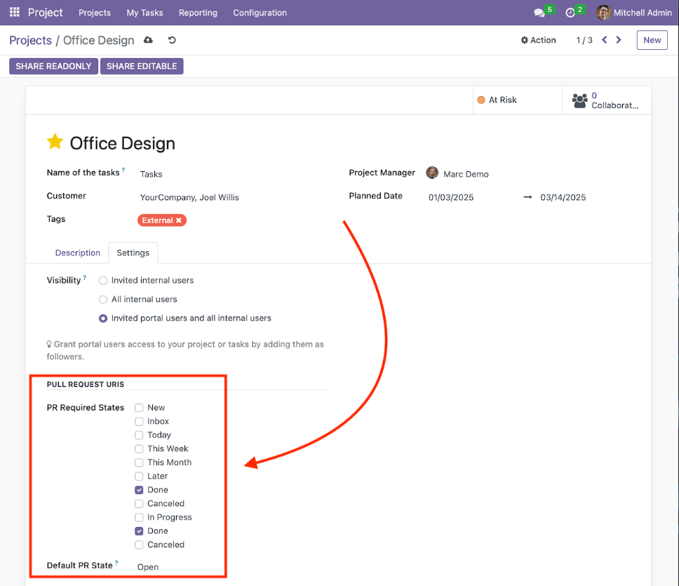
Task: Open the Activities clock icon
Action: click(571, 12)
